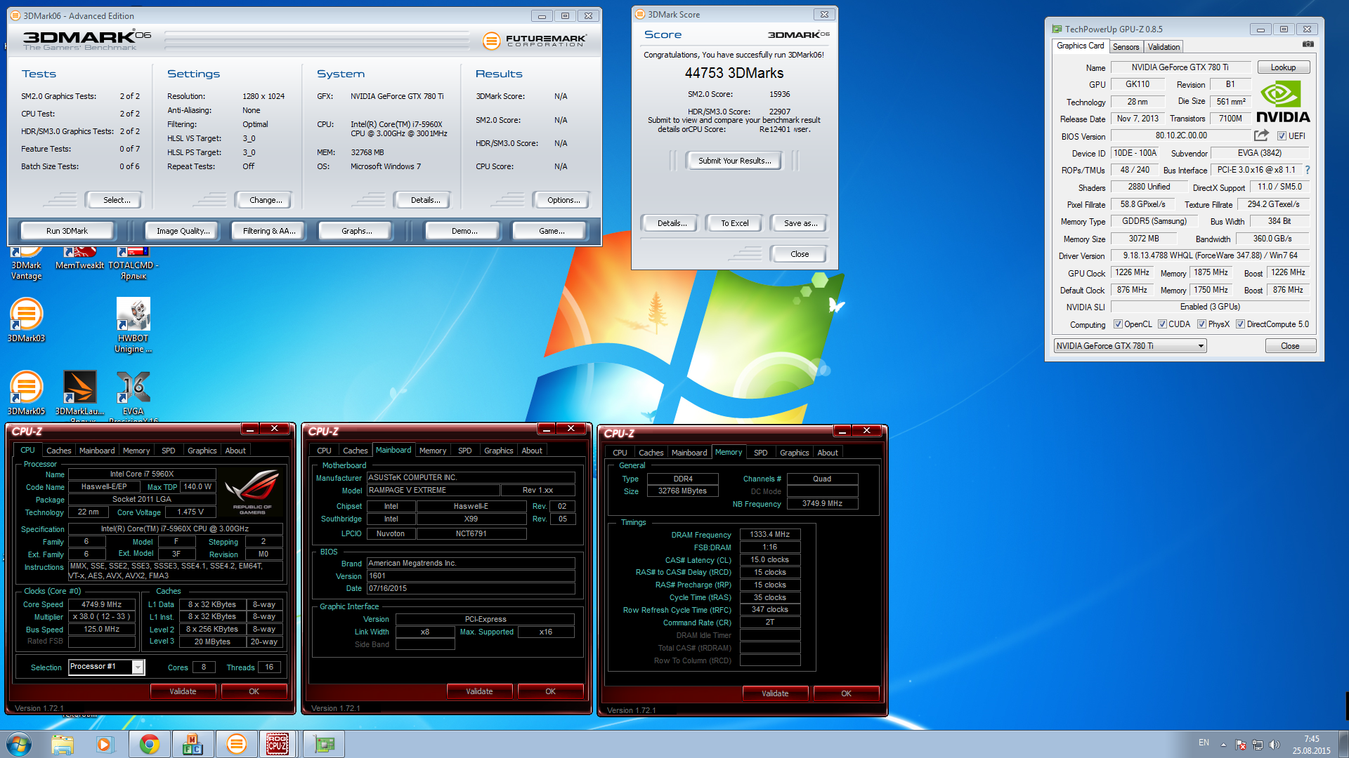Show hidden tray icons arrow
Viewport: 1349px width, 758px height.
pyautogui.click(x=1223, y=745)
